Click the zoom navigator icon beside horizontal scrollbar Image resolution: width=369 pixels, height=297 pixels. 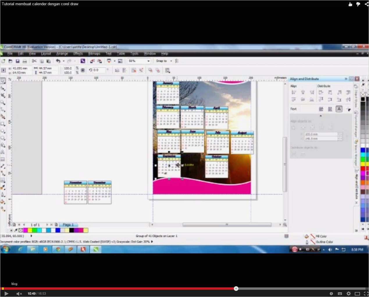pos(285,225)
